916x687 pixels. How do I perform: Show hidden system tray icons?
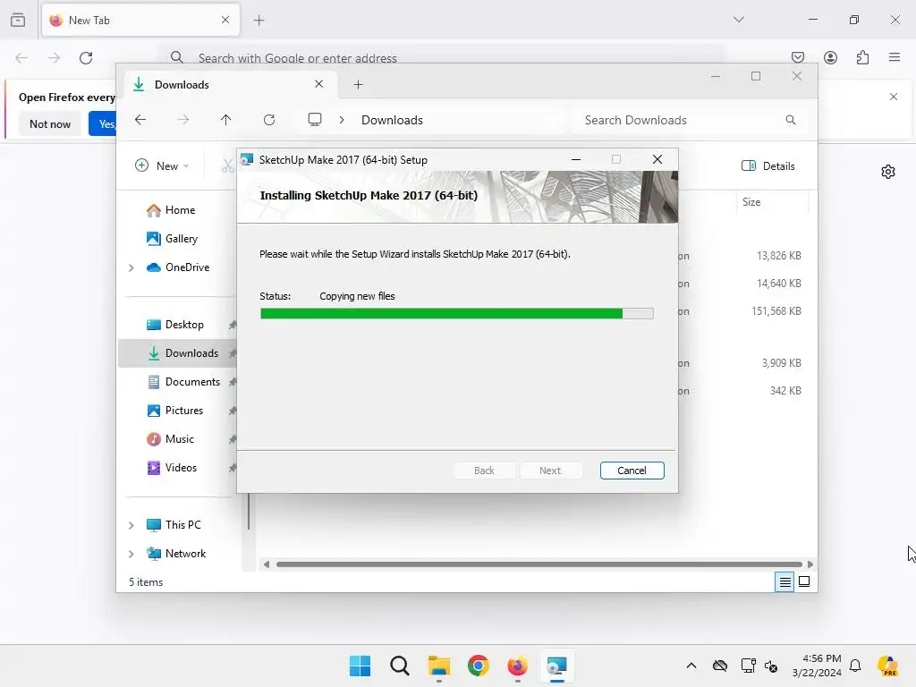coord(691,666)
